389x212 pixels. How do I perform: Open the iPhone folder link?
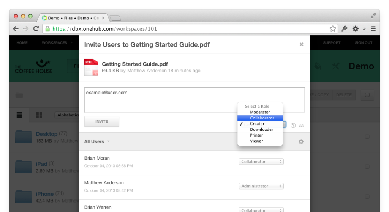(45, 194)
